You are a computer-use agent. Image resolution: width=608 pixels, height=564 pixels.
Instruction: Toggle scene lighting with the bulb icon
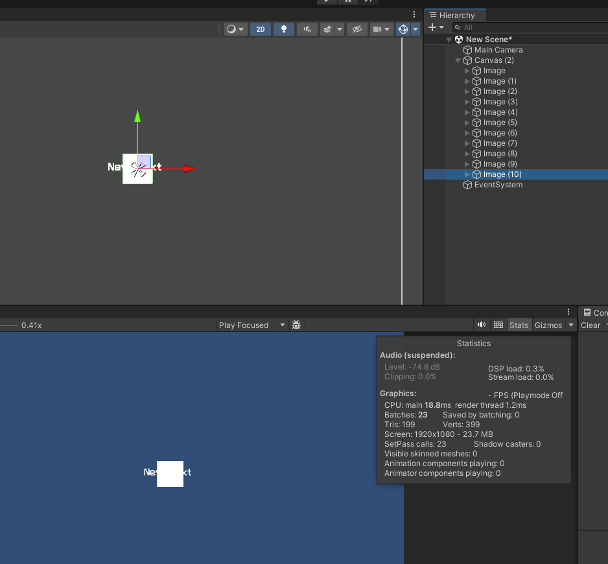click(x=283, y=29)
